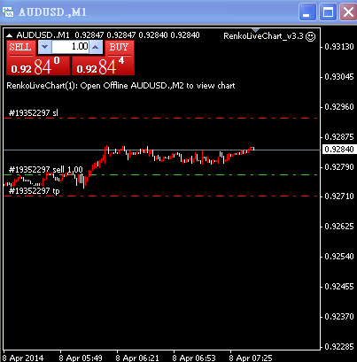Click the RenkoLiveChart smiley face icon
This screenshot has width=357, height=362.
point(310,36)
